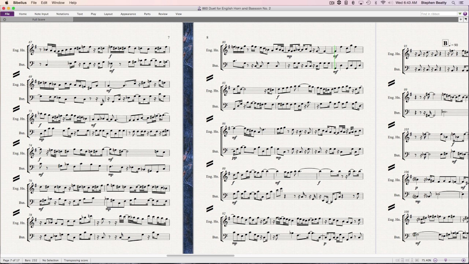This screenshot has height=264, width=469.
Task: Click the screen recording camera menu bar icon
Action: point(332,3)
